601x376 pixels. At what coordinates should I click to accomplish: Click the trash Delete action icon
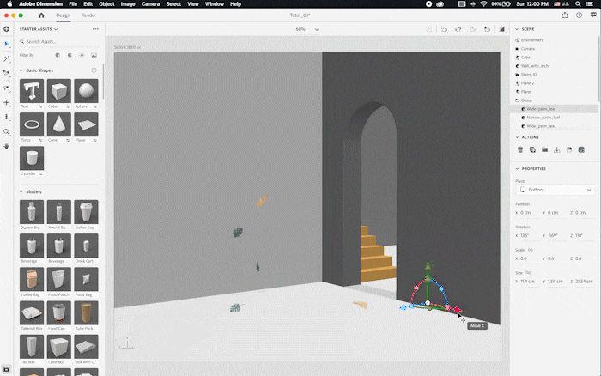(519, 149)
